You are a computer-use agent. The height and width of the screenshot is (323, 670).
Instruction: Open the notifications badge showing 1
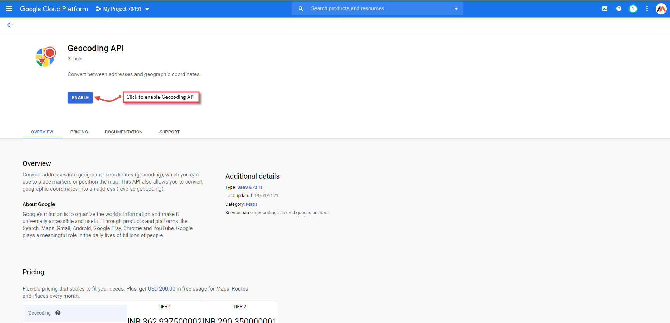tap(633, 9)
